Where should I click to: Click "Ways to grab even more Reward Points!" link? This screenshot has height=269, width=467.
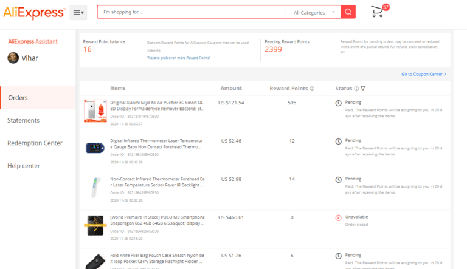tap(178, 58)
